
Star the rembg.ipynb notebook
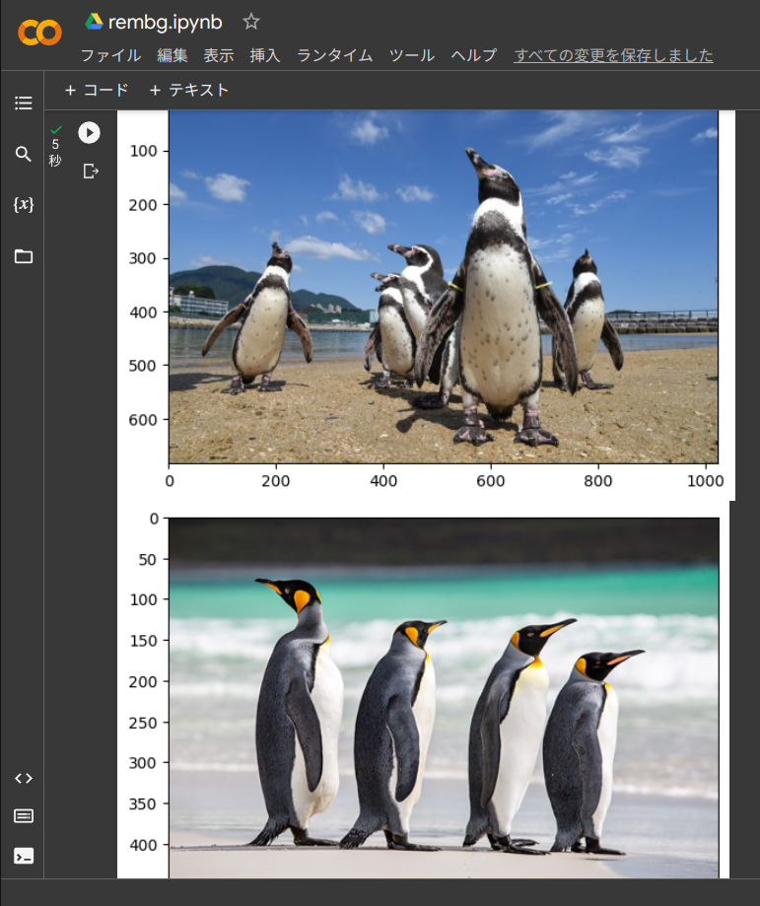coord(251,21)
